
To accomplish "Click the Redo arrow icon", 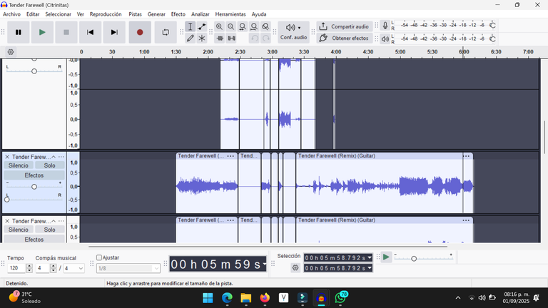I will [266, 38].
